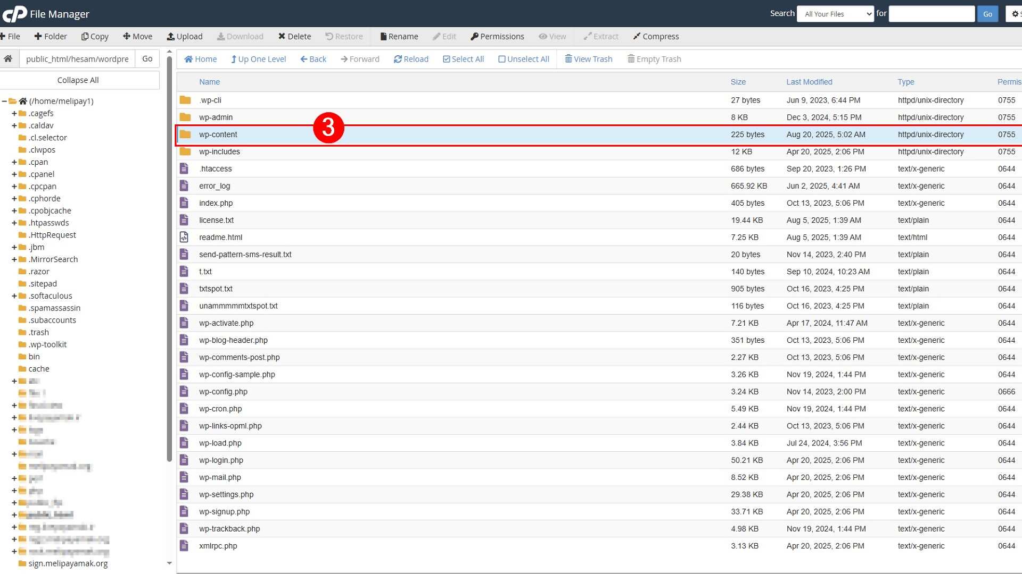Check the Select All checkbox
The image size is (1022, 574).
(x=446, y=59)
